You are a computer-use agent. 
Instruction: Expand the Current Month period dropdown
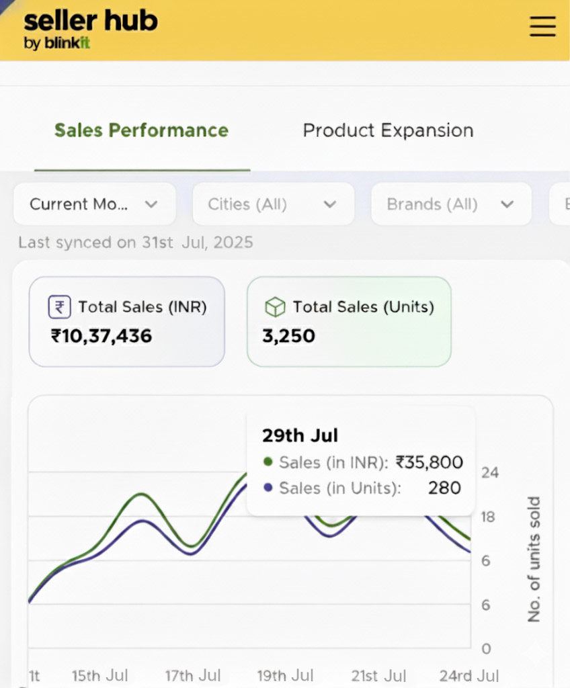click(94, 204)
